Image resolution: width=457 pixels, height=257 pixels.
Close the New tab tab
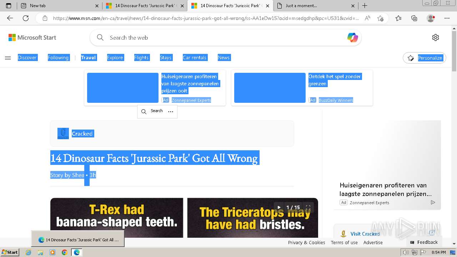97,6
